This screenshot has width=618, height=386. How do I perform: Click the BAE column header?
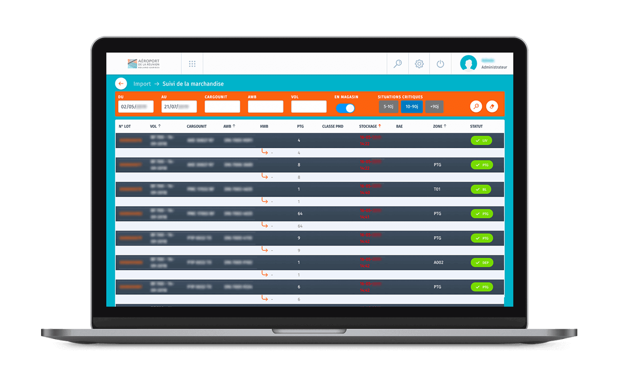[x=399, y=126]
